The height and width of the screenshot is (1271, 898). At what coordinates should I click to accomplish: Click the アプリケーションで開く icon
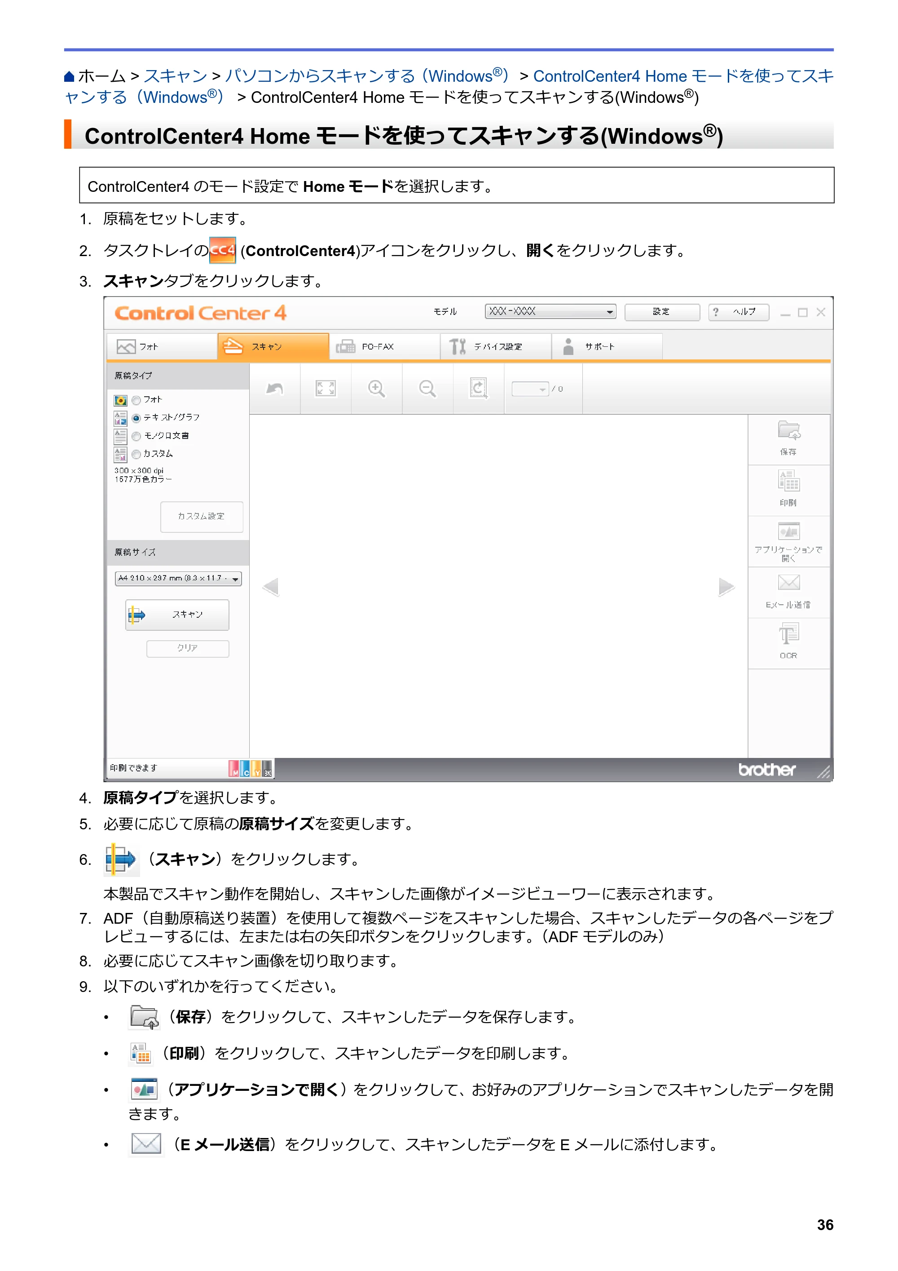point(788,531)
